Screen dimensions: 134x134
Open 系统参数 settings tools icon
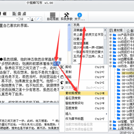67,15
